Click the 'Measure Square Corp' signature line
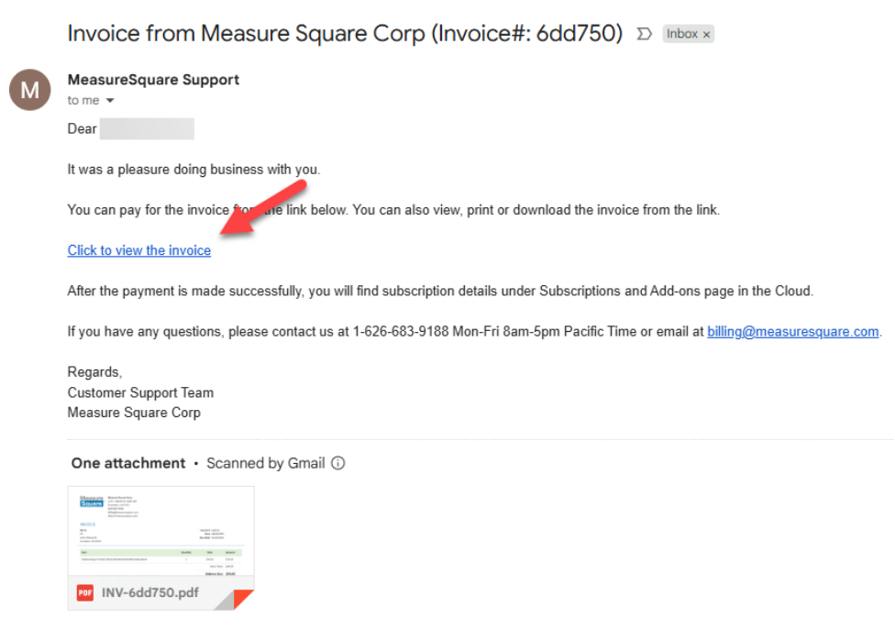Image resolution: width=895 pixels, height=629 pixels. pyautogui.click(x=134, y=413)
